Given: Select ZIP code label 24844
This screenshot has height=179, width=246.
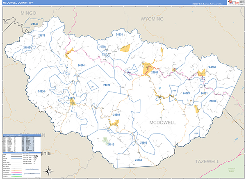Looking at the screenshot, I should point(81,65).
